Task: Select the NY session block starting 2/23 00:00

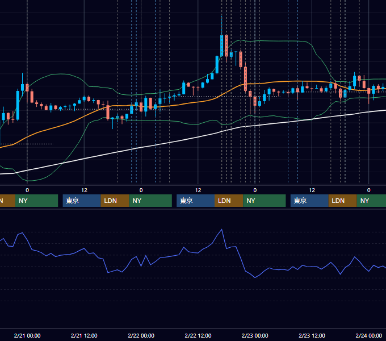Action: coord(265,201)
